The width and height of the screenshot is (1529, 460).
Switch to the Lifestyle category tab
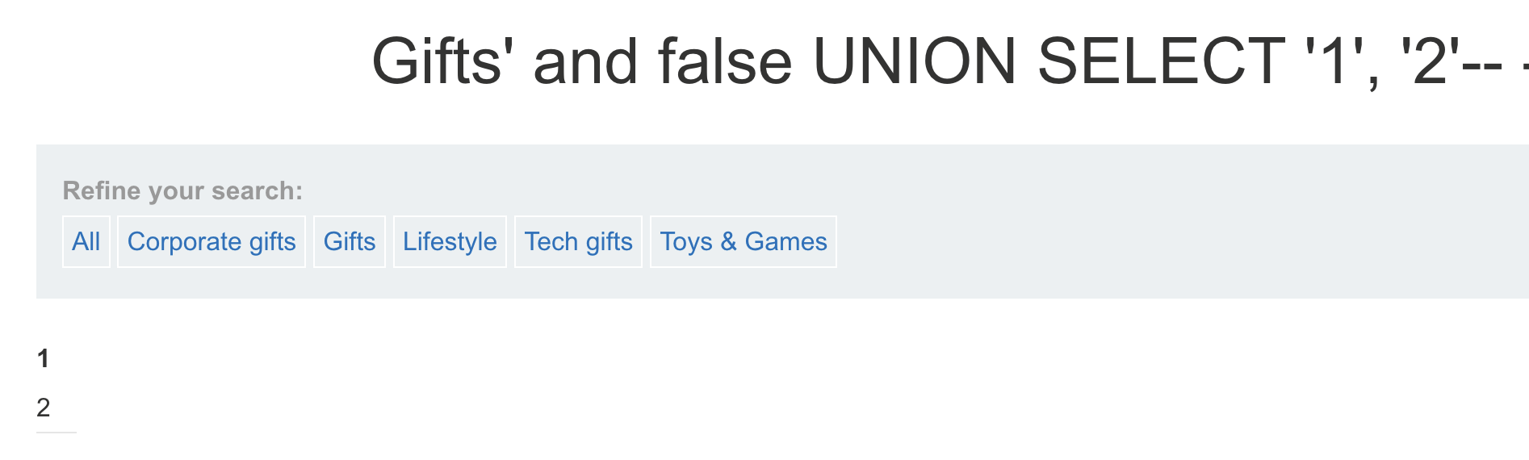[450, 241]
